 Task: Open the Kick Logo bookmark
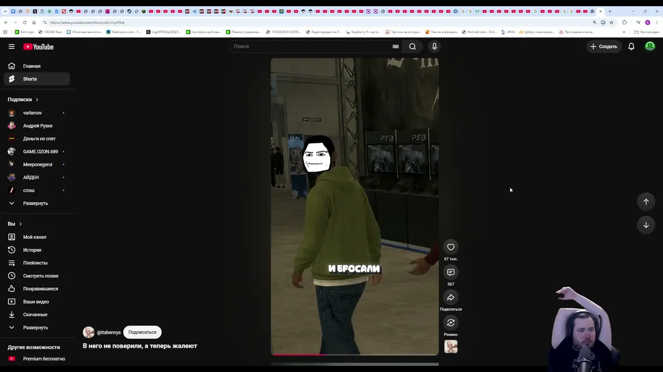tap(24, 32)
